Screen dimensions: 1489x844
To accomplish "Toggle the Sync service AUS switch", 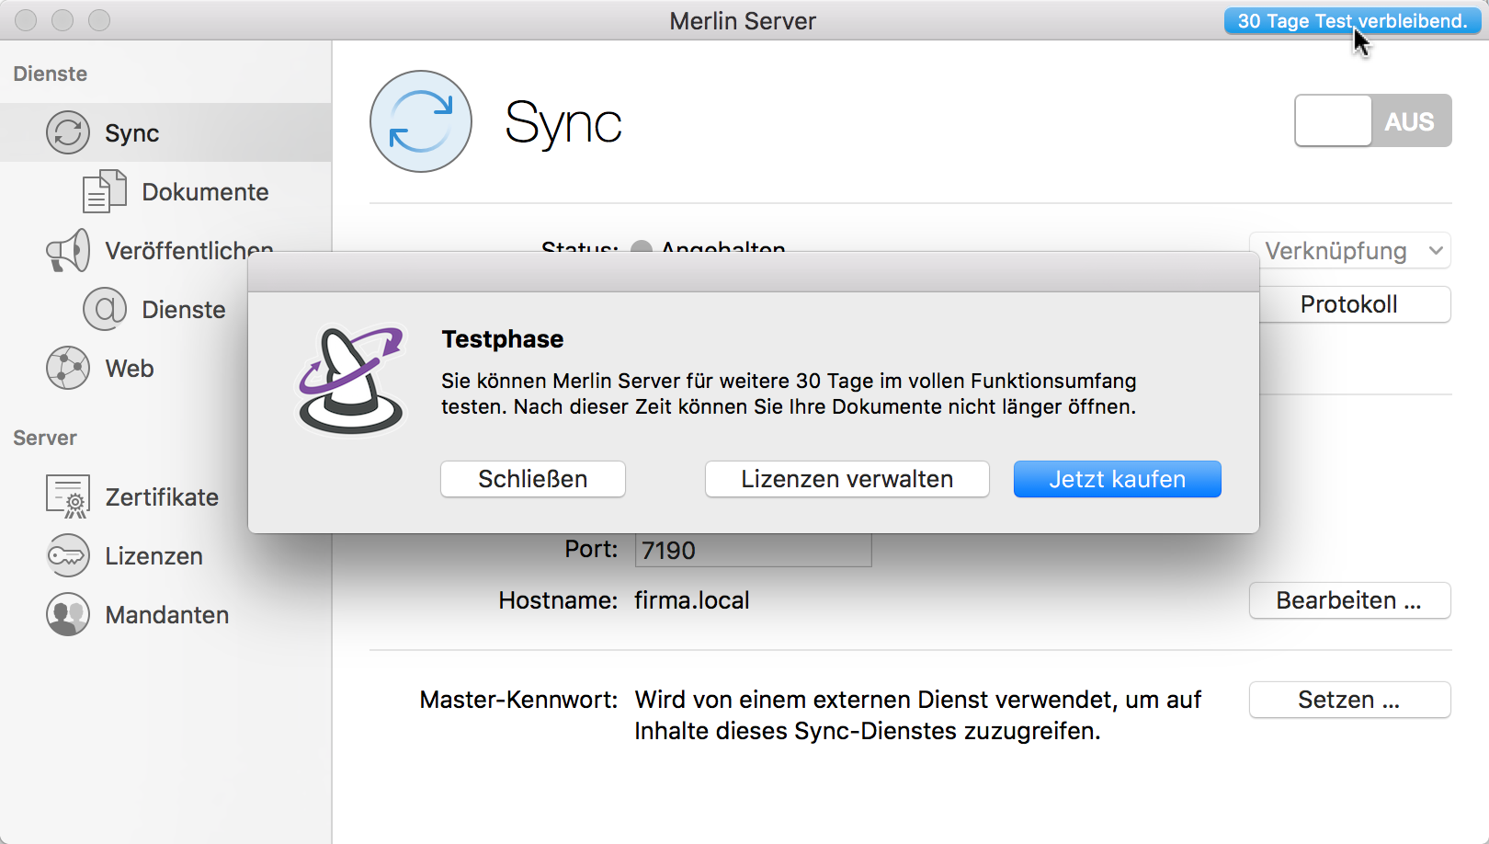I will click(1373, 120).
